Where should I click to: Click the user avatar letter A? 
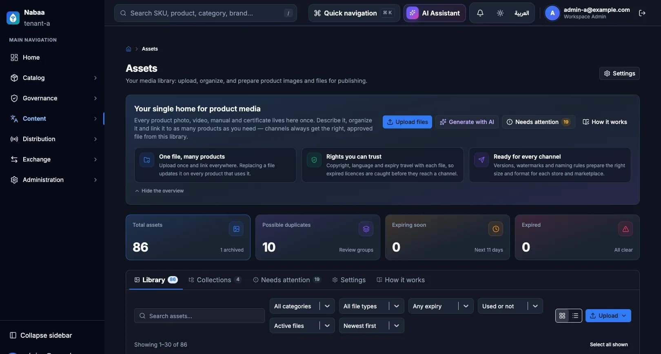552,13
